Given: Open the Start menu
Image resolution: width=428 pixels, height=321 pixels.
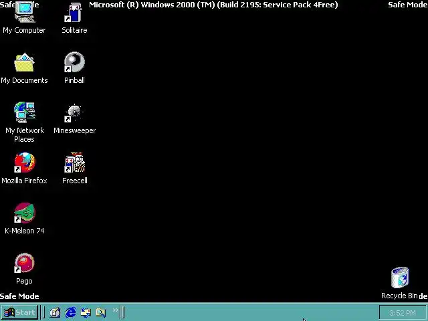Looking at the screenshot, I should click(x=19, y=312).
